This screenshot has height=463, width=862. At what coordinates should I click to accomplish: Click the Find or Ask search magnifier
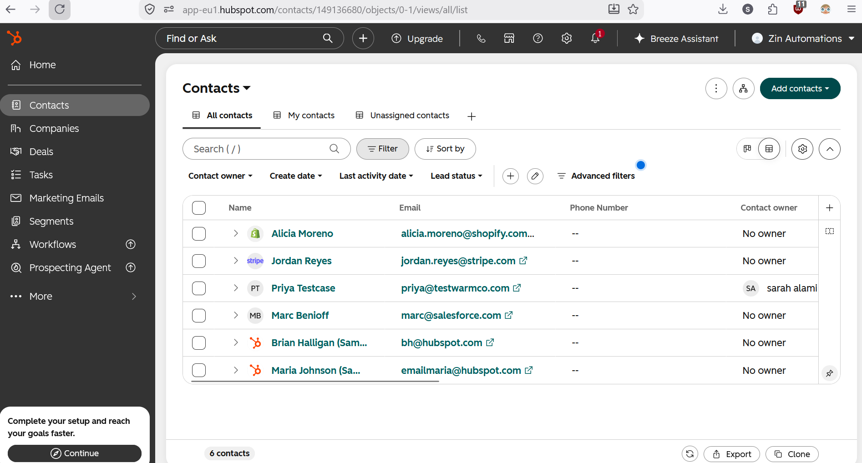tap(328, 39)
